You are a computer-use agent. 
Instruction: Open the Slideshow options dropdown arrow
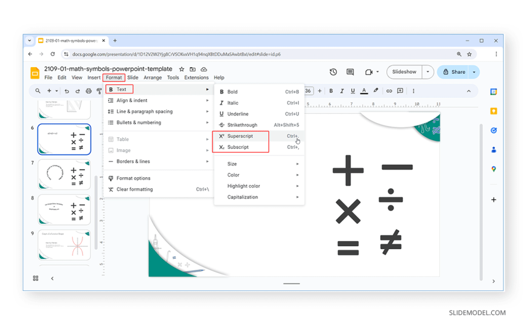[x=428, y=72]
